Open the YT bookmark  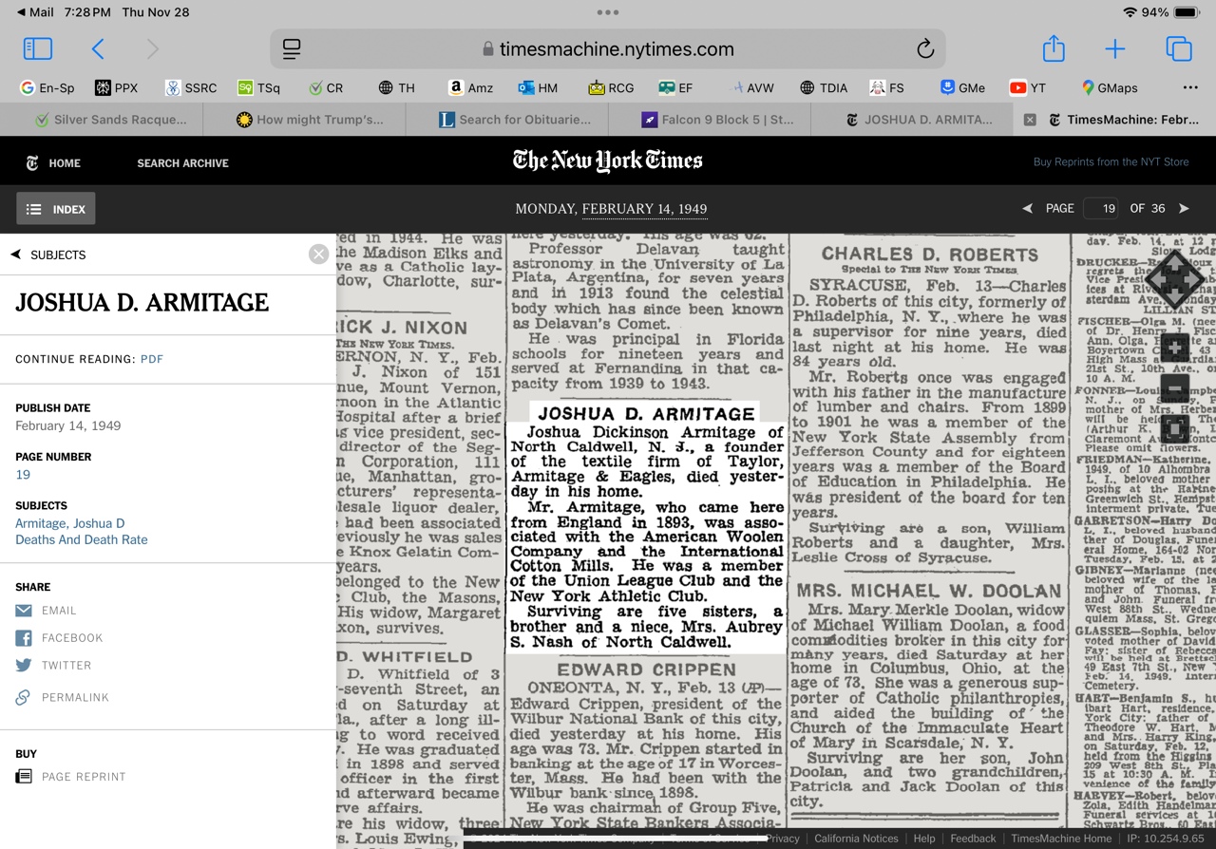pos(1028,87)
